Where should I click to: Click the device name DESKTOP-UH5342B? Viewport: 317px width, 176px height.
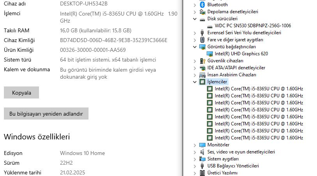click(84, 4)
